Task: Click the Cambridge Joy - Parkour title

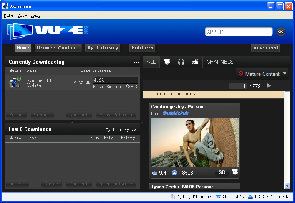Action: coord(181,107)
